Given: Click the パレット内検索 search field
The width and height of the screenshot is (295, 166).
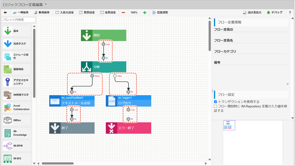Looking at the screenshot, I should [19, 20].
